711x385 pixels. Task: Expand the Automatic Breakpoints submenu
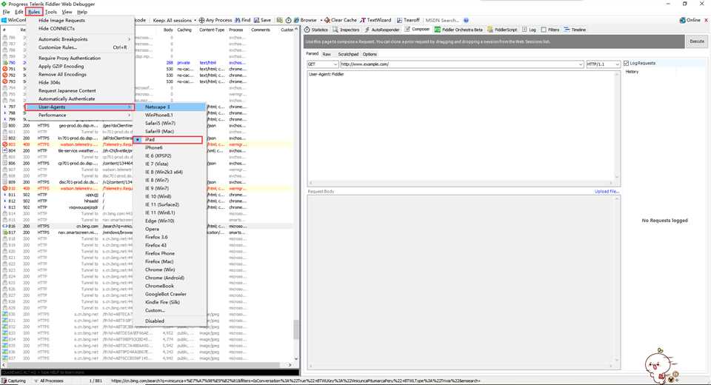pos(79,39)
